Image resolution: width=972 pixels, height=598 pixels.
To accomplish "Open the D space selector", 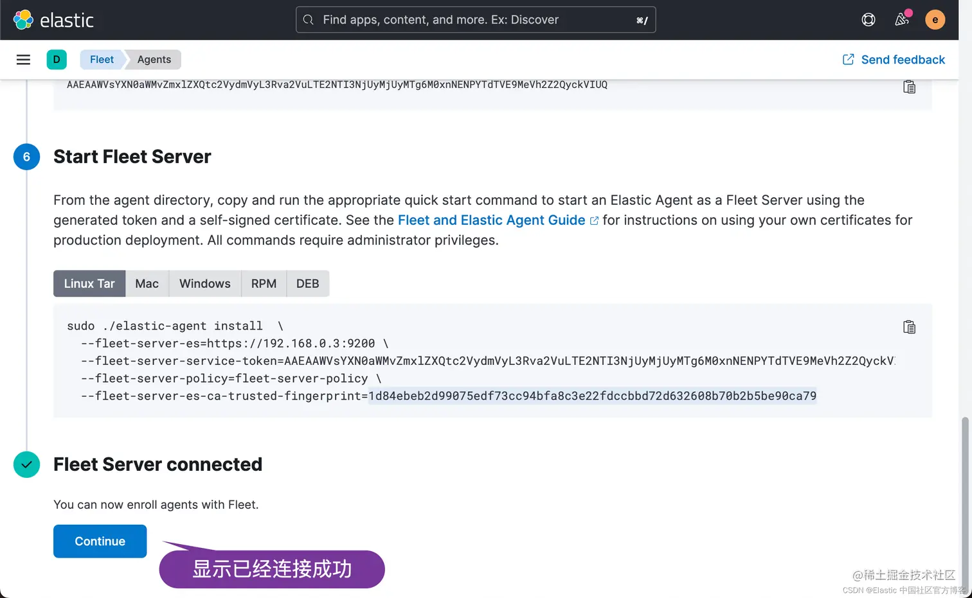I will tap(57, 60).
